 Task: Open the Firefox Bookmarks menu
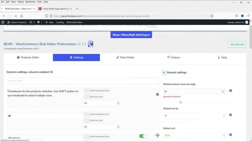tap(30, 2)
